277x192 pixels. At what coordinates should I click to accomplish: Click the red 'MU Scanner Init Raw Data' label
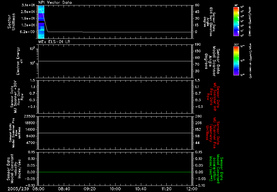tap(213, 97)
